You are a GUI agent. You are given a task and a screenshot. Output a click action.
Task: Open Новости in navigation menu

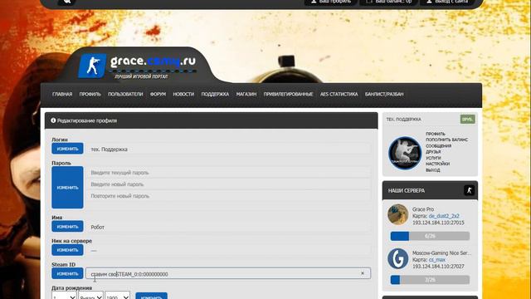(183, 94)
